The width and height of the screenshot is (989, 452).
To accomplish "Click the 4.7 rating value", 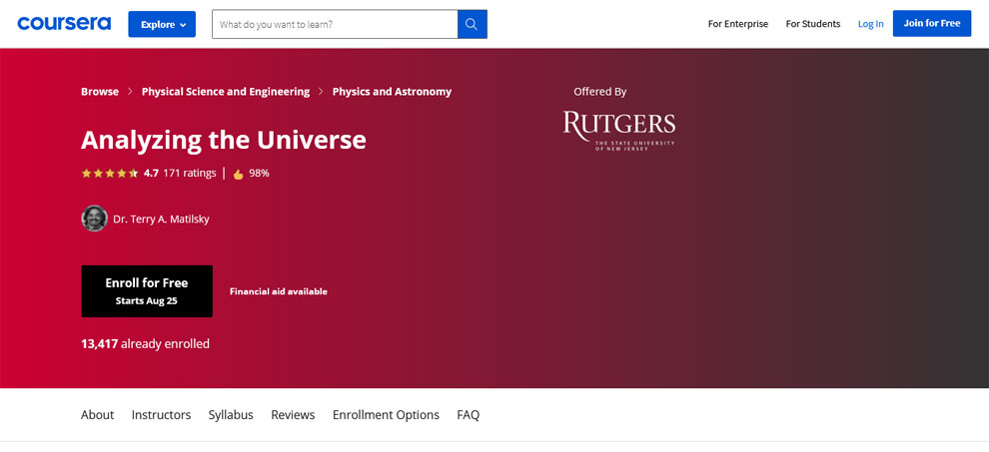I will point(151,173).
